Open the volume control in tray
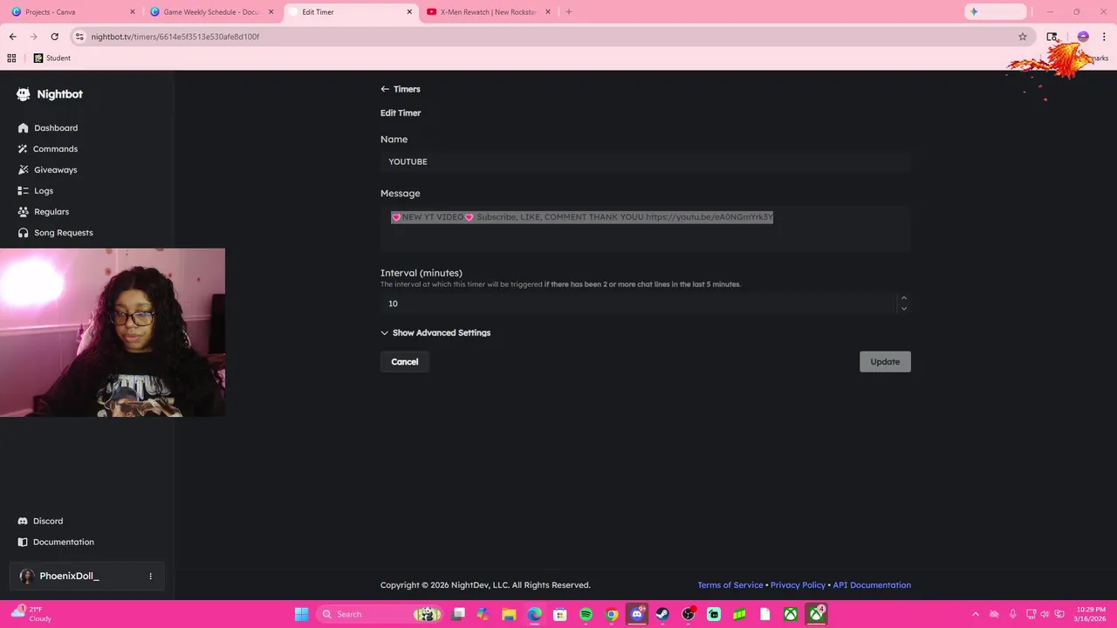1117x628 pixels. coord(1045,614)
